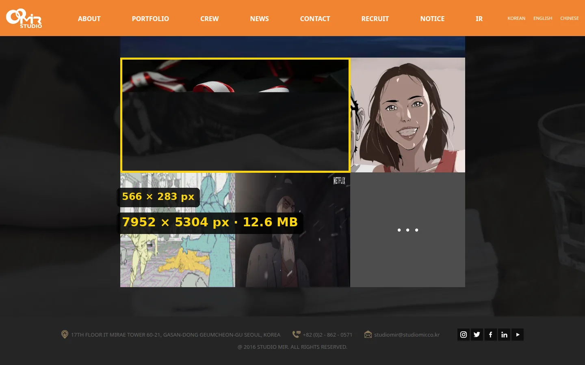The image size is (585, 365).
Task: Open the smiling woman portrait thumbnail
Action: (x=408, y=115)
